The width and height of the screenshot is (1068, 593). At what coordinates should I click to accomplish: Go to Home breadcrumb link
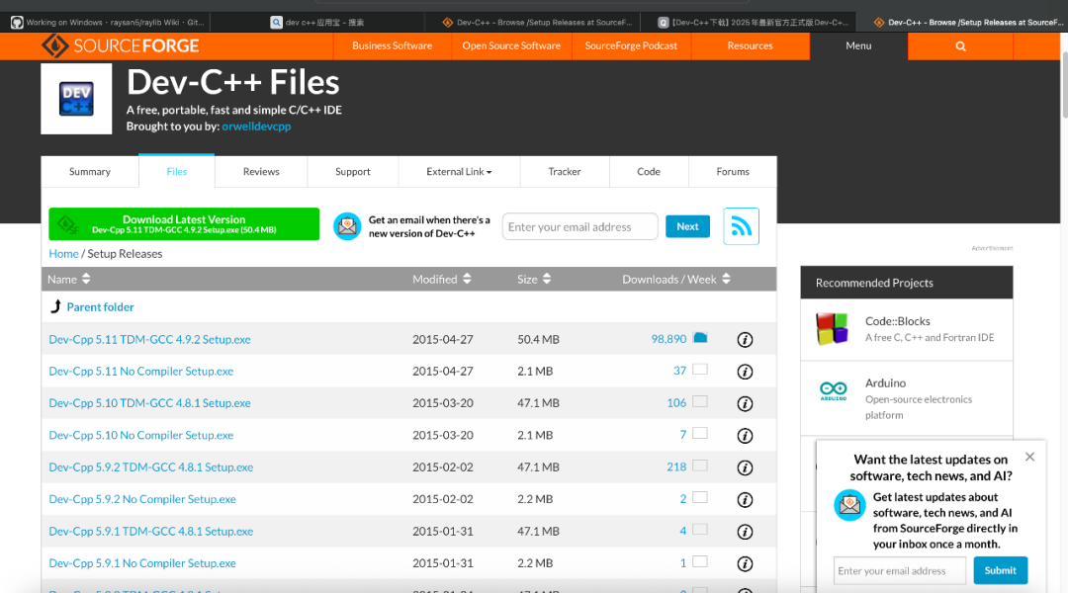tap(63, 253)
